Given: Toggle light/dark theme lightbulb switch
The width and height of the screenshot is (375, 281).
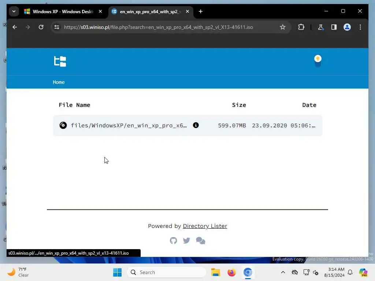Looking at the screenshot, I should click(x=318, y=61).
